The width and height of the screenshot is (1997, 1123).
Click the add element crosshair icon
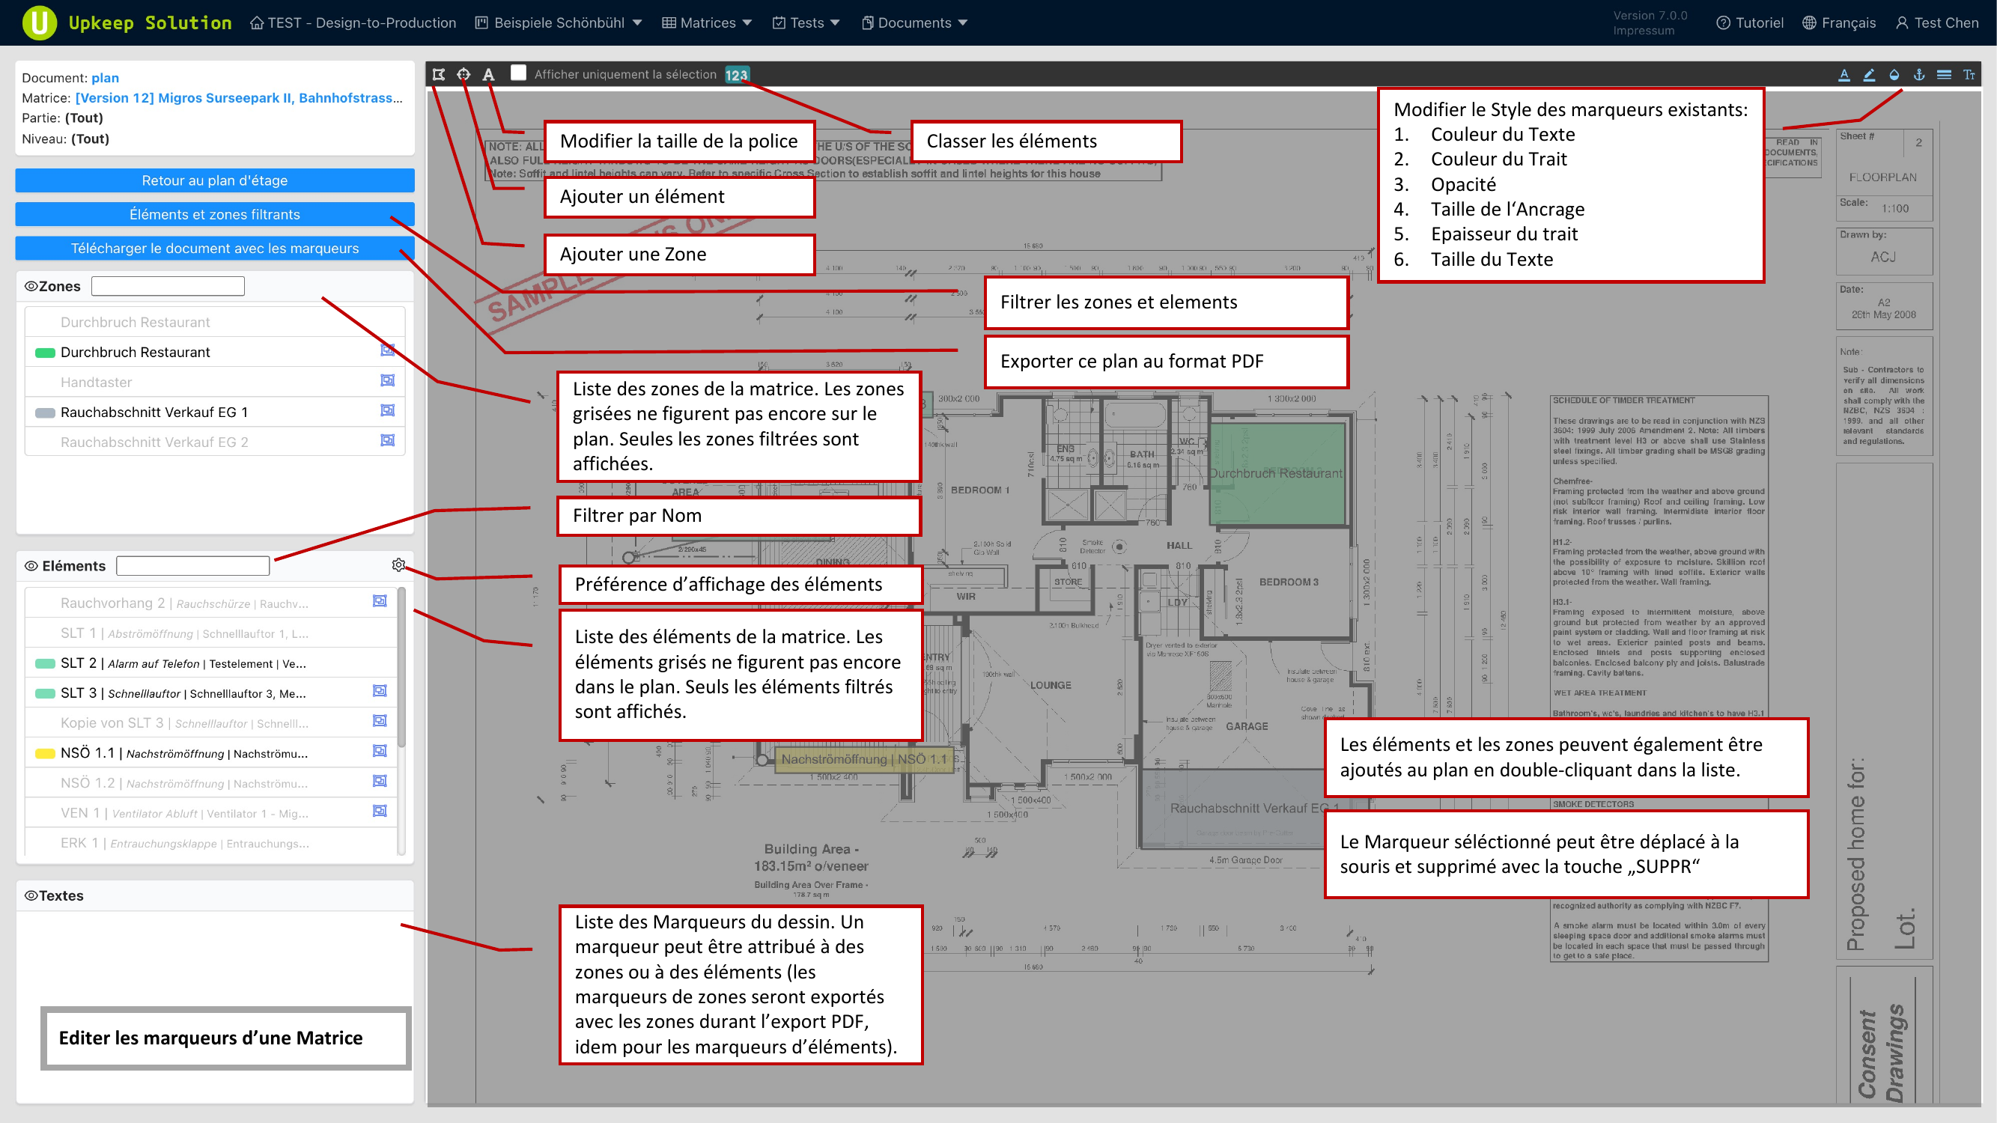pyautogui.click(x=463, y=74)
